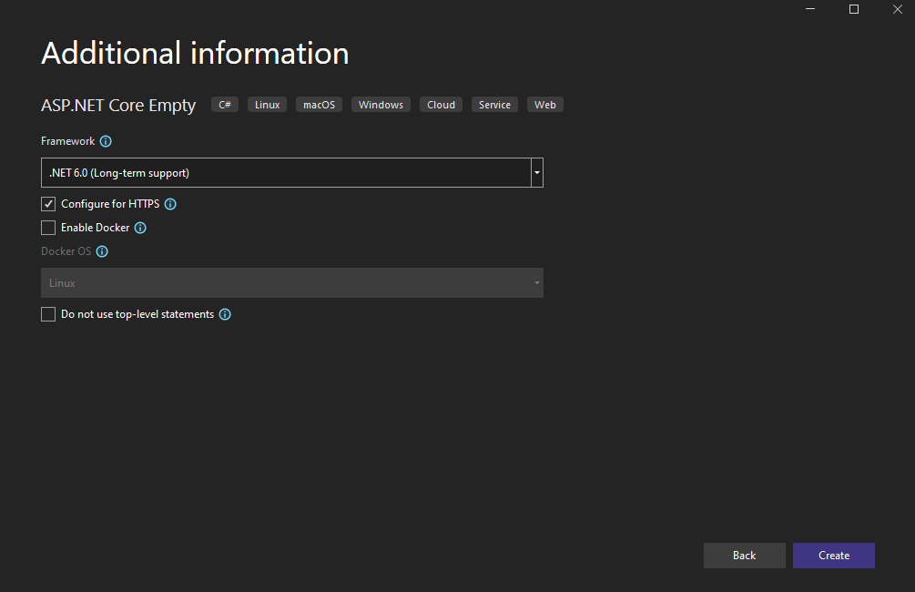Click the C# tag

225,105
